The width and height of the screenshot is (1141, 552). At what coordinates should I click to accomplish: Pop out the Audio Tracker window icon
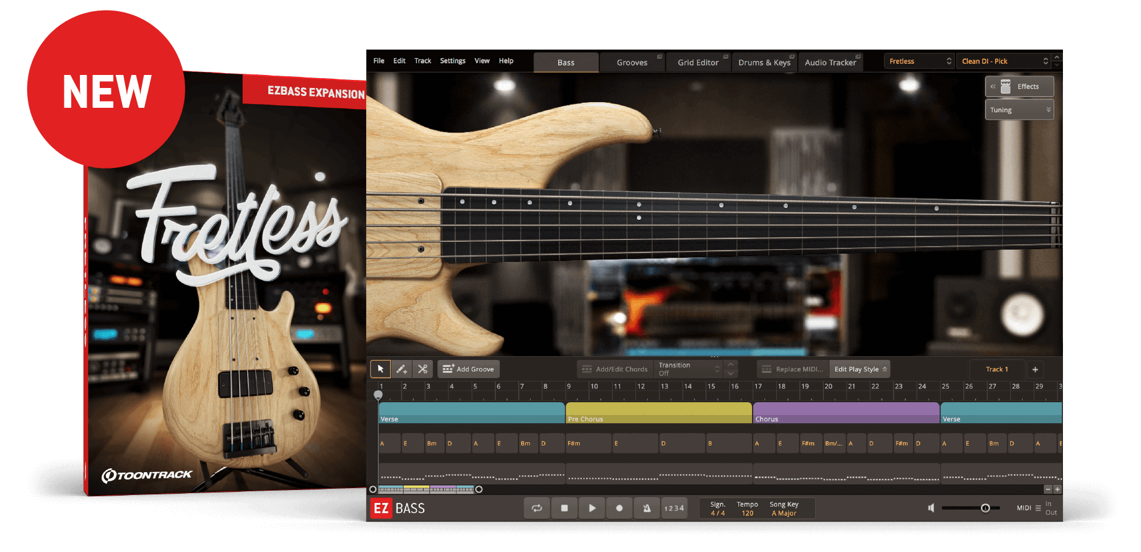[x=858, y=56]
